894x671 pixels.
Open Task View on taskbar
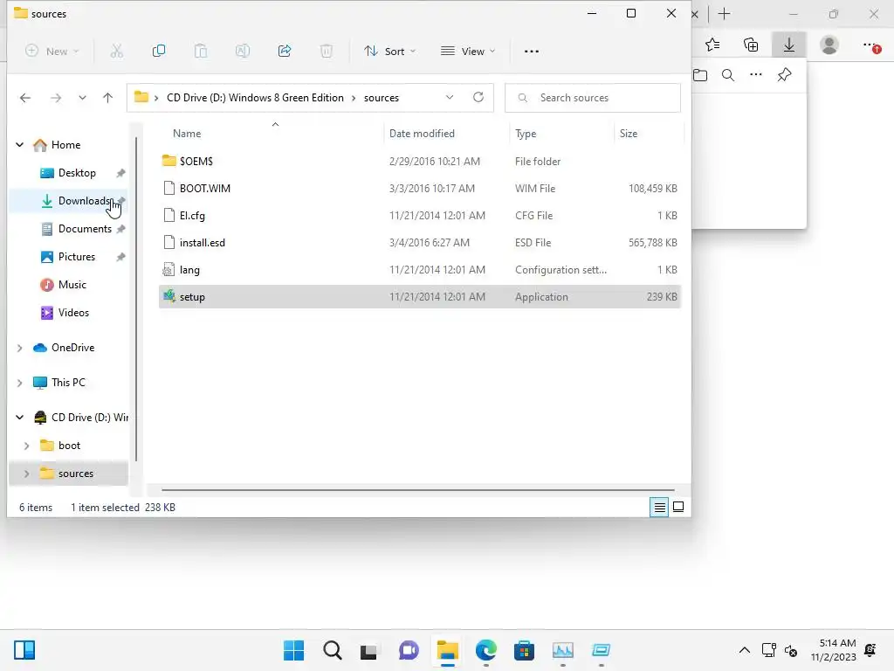[369, 650]
